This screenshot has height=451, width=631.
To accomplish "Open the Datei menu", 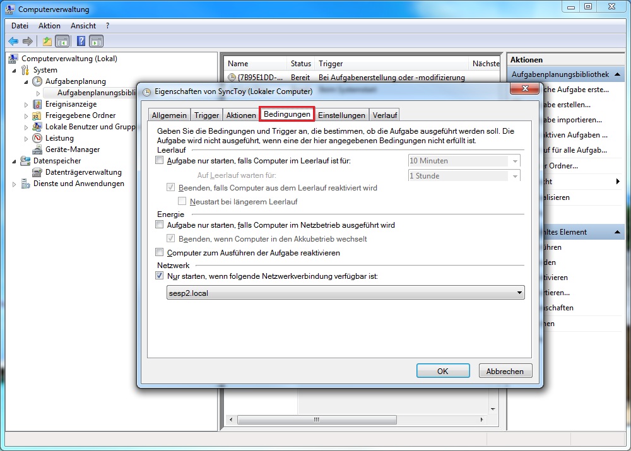I will click(20, 26).
